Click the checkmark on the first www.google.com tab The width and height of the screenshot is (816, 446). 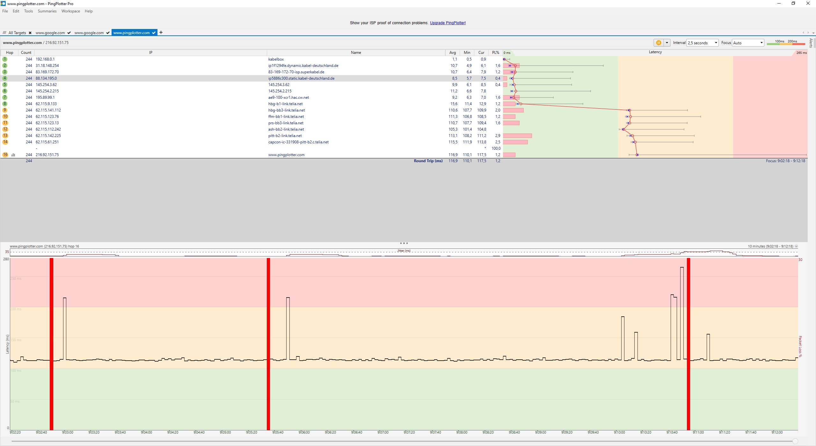pyautogui.click(x=69, y=33)
